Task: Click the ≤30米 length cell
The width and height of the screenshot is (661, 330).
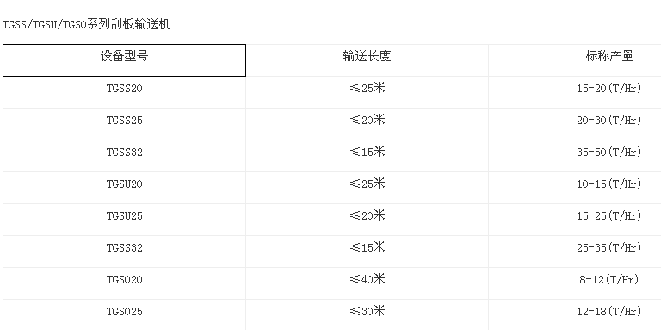Action: 368,315
